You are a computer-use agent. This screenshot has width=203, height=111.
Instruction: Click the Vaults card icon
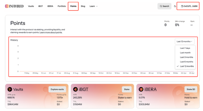click(10, 89)
